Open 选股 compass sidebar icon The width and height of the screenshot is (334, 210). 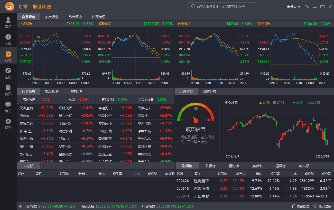[x=8, y=73]
